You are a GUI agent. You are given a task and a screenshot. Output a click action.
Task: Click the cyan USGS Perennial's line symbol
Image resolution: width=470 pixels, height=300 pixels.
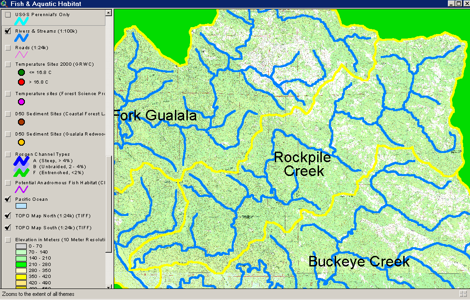(x=22, y=21)
